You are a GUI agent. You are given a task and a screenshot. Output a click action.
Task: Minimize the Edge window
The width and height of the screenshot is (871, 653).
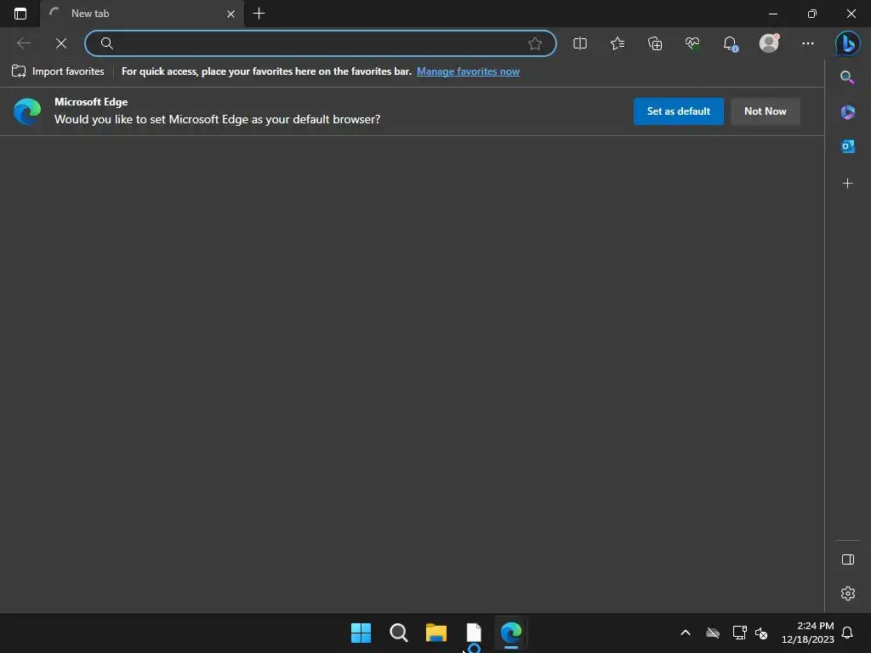(773, 14)
